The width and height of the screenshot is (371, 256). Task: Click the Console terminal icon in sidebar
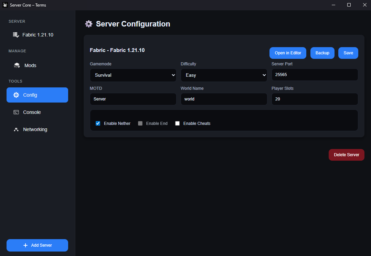point(16,112)
